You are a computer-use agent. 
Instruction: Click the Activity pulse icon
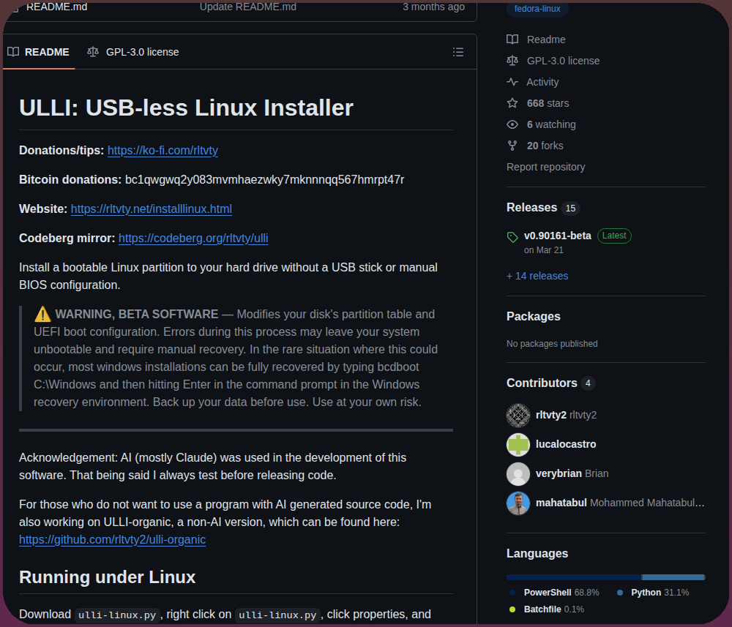(512, 82)
